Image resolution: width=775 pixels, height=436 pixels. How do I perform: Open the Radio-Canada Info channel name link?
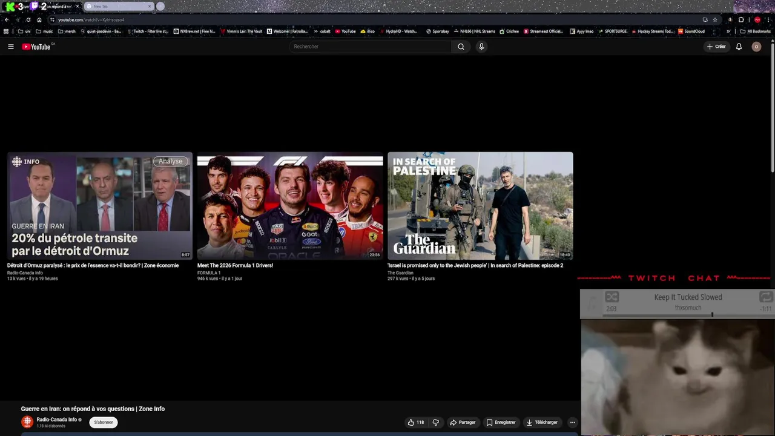click(x=56, y=420)
